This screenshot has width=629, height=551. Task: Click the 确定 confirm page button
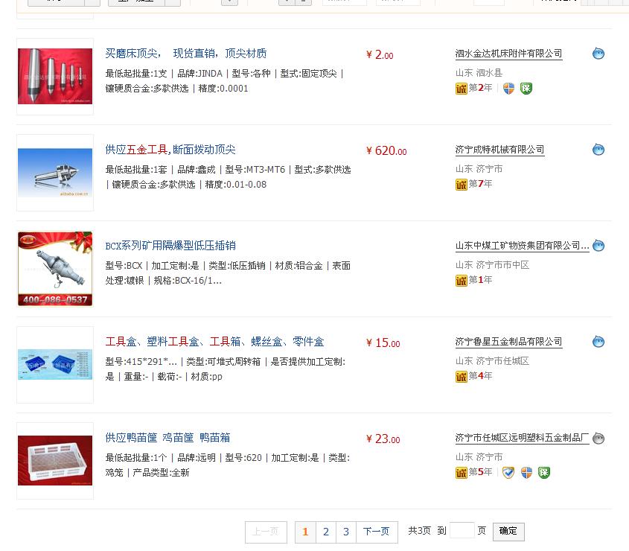pyautogui.click(x=508, y=532)
